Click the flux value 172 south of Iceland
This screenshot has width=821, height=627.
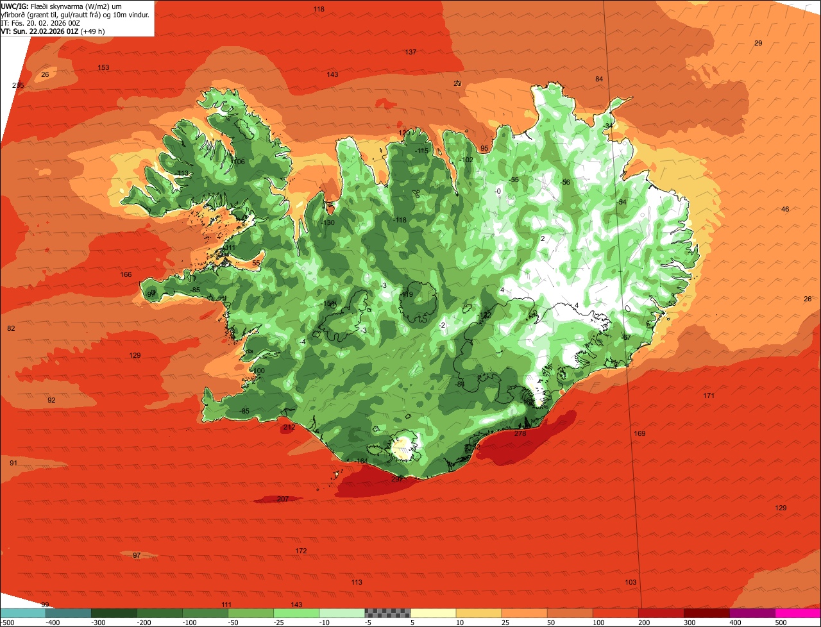(x=301, y=551)
